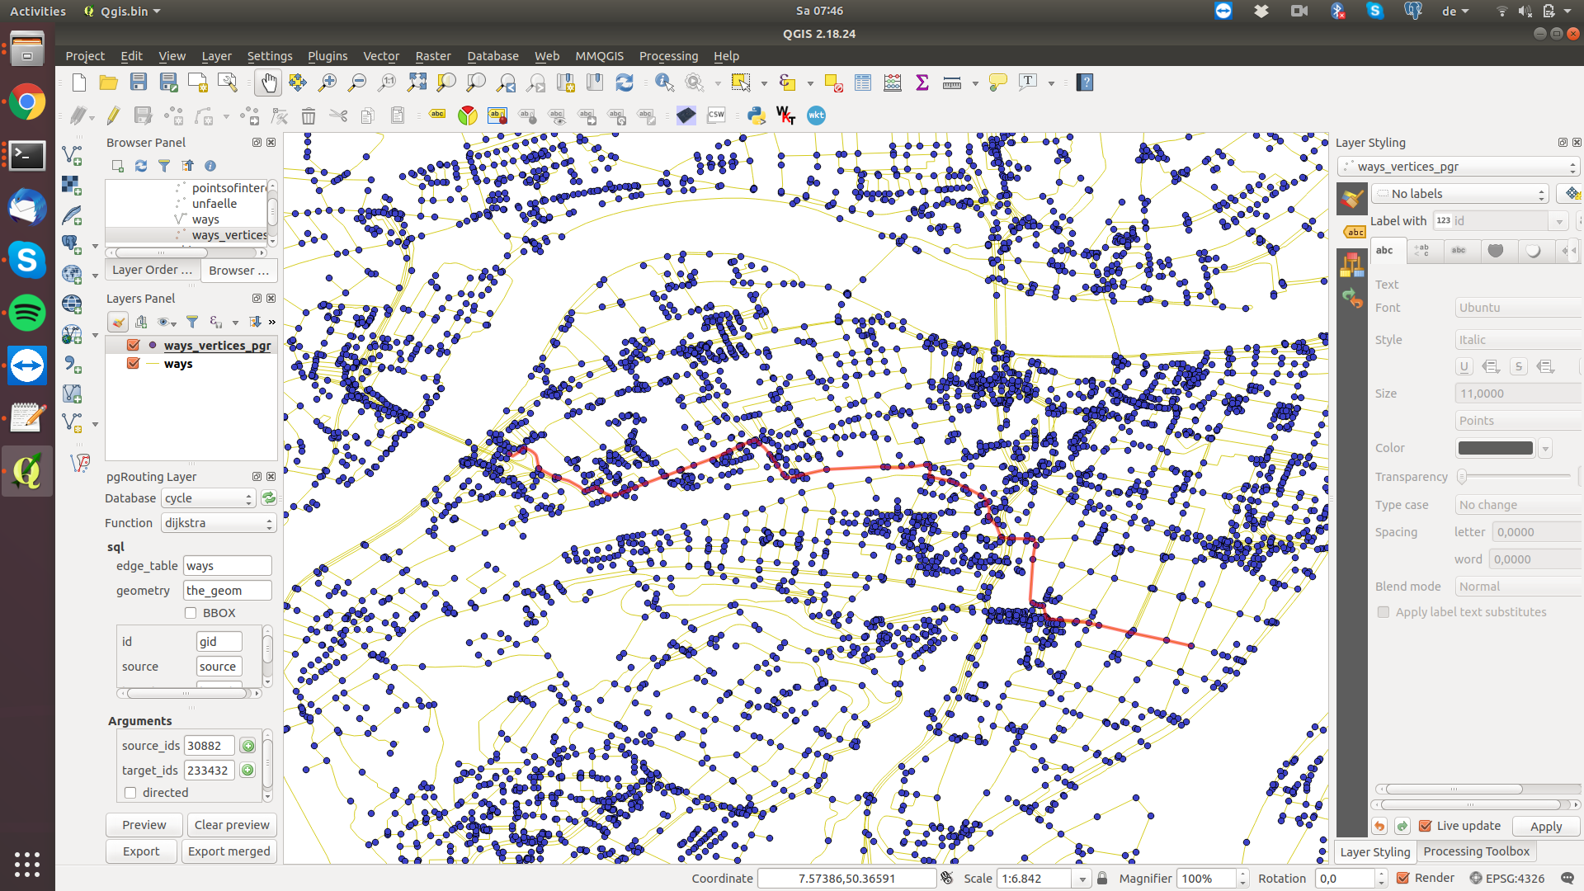Expand the Layers Panel toolbar overflow chevron
Viewport: 1584px width, 891px height.
point(271,323)
